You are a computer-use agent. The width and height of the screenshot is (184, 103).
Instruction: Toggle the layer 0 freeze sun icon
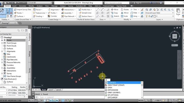pyautogui.click(x=149, y=16)
